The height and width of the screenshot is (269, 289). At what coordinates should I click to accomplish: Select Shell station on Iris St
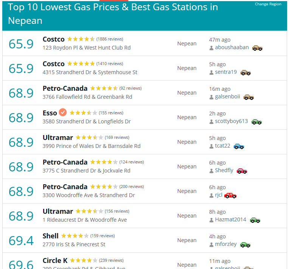click(51, 236)
